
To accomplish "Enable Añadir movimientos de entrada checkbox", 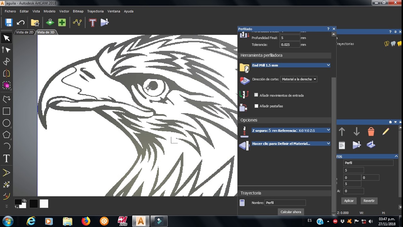I will pos(256,95).
